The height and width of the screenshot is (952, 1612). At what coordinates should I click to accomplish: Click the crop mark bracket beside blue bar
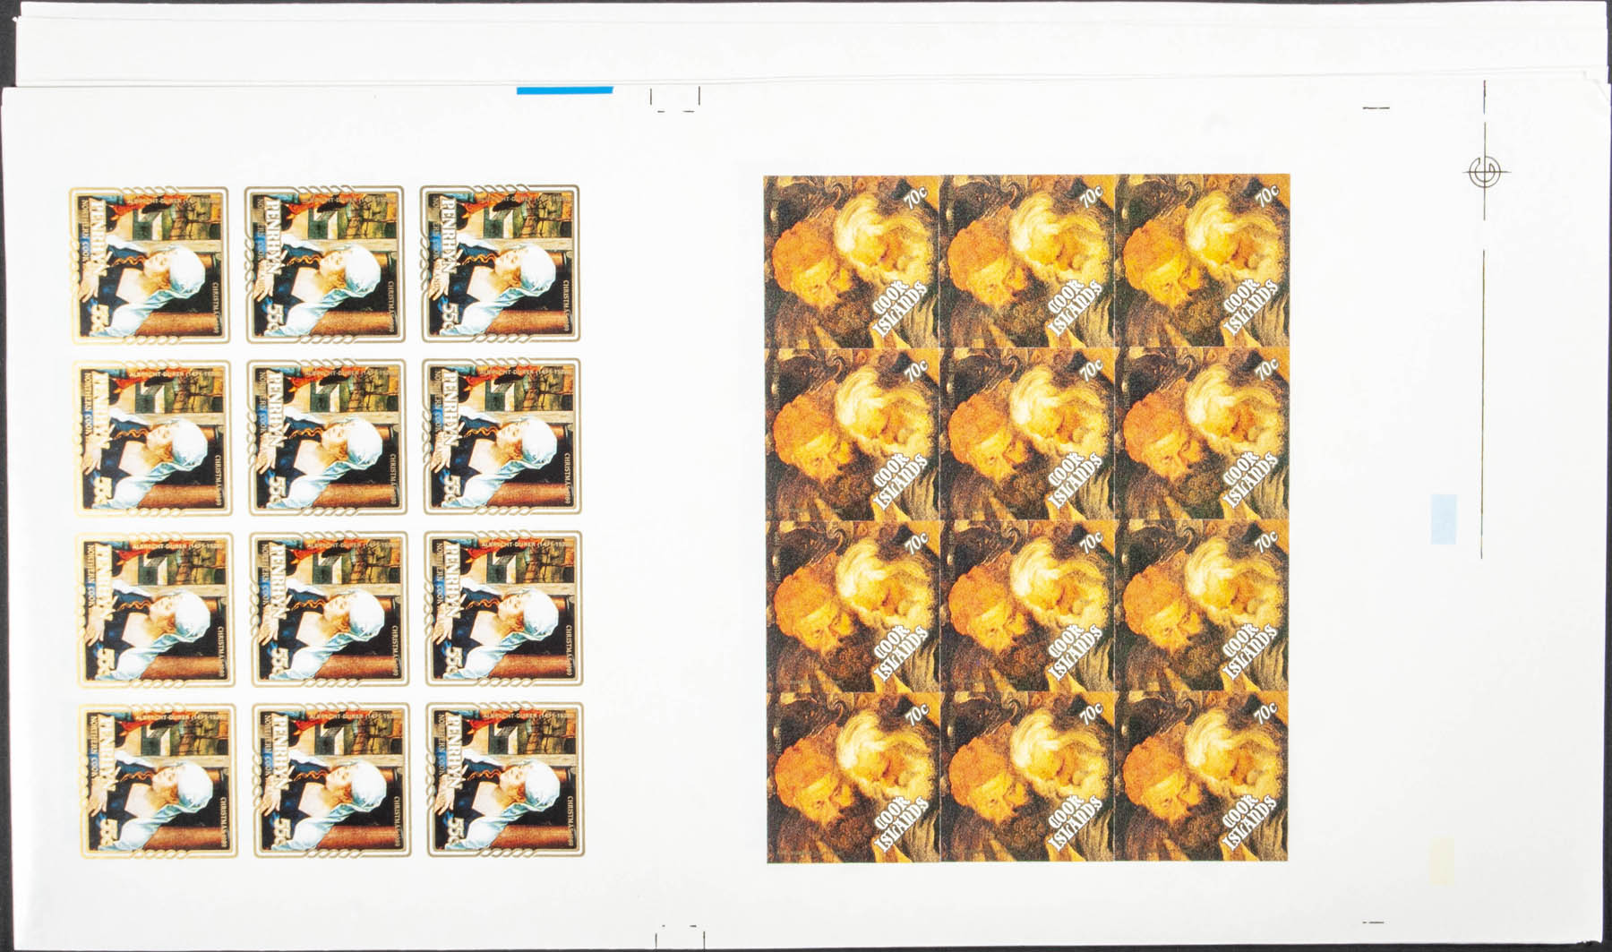pyautogui.click(x=674, y=99)
